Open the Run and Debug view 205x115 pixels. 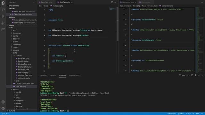3,23
